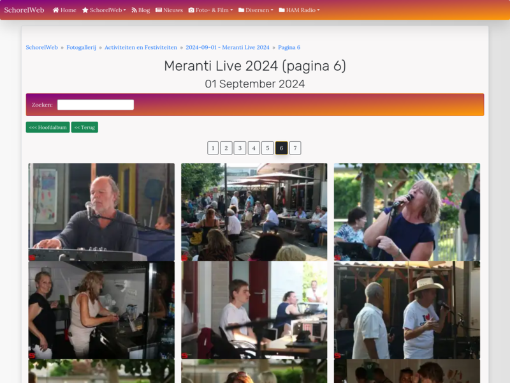Image resolution: width=510 pixels, height=383 pixels.
Task: Expand the HAM Radio dropdown menu
Action: 299,10
